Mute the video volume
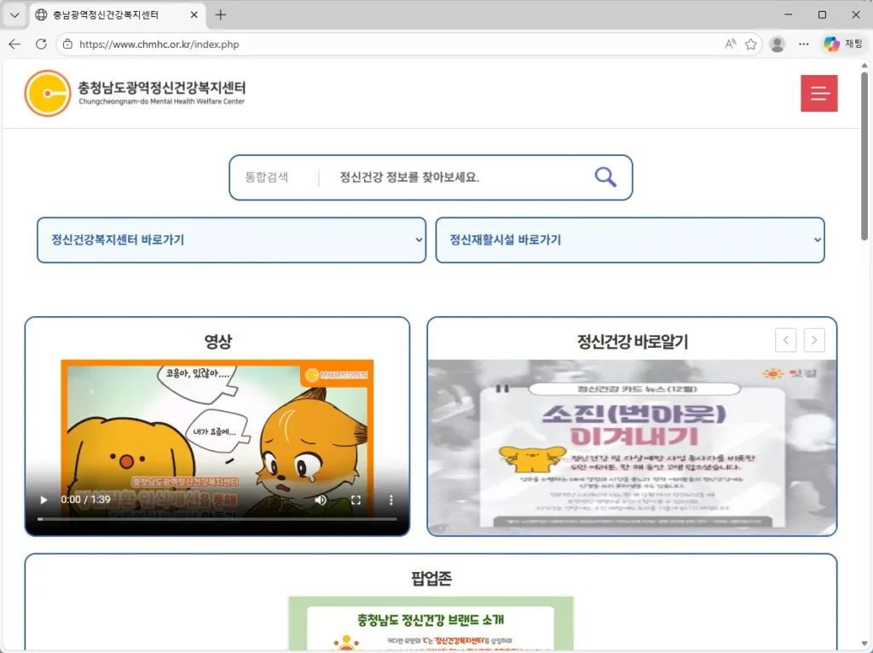 click(321, 500)
